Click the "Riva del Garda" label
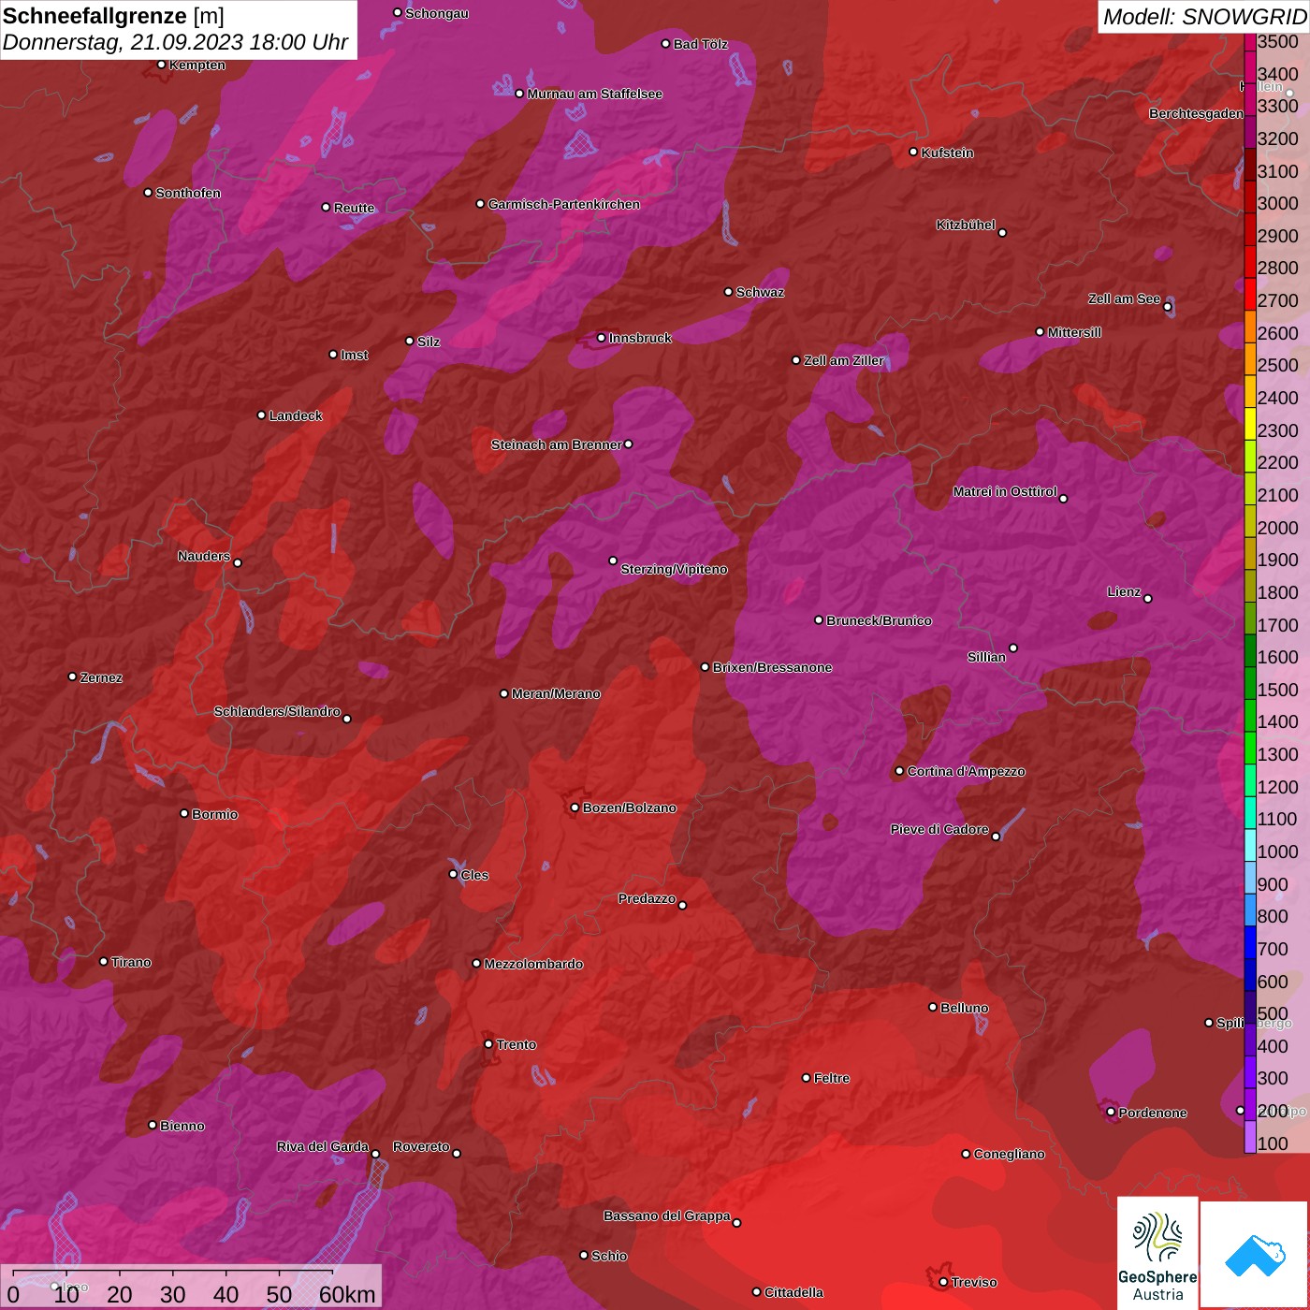The image size is (1310, 1310). (323, 1146)
